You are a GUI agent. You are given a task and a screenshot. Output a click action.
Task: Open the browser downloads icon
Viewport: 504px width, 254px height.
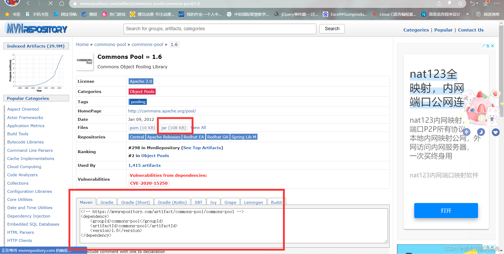[486, 3]
